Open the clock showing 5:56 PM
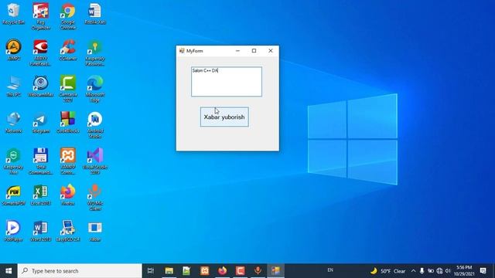Viewport: 495px width, 278px height. tap(464, 271)
